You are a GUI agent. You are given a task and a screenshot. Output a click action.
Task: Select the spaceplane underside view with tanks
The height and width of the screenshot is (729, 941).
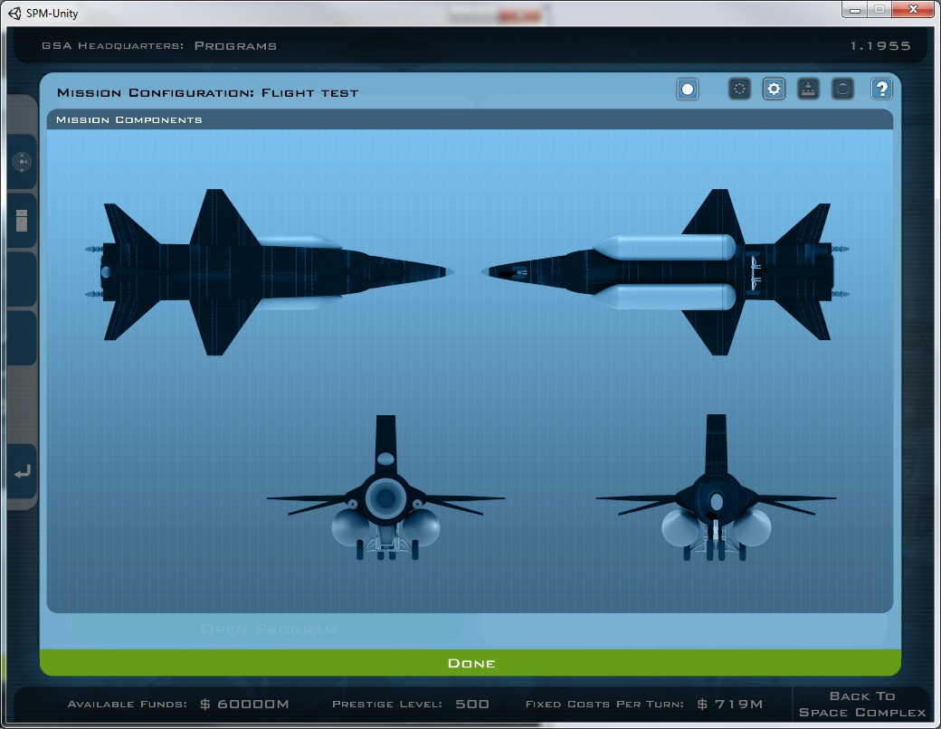coord(665,272)
